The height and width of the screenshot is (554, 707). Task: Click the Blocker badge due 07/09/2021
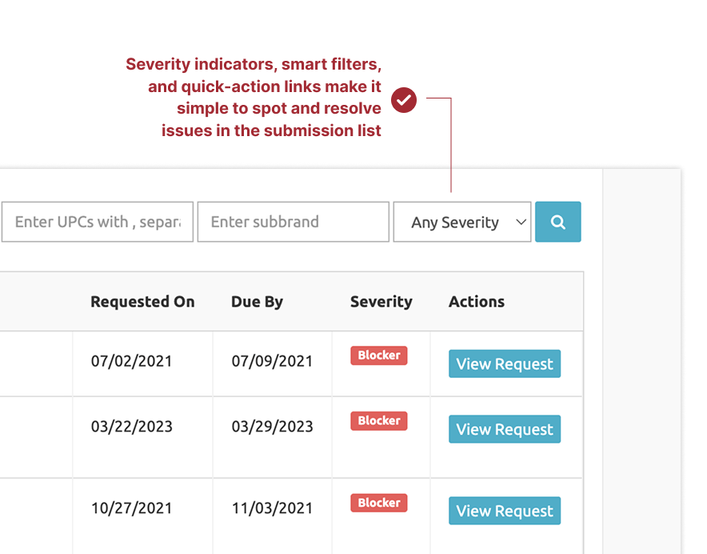point(378,355)
